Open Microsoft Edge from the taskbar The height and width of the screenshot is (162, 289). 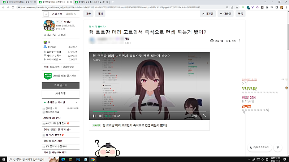(63, 159)
